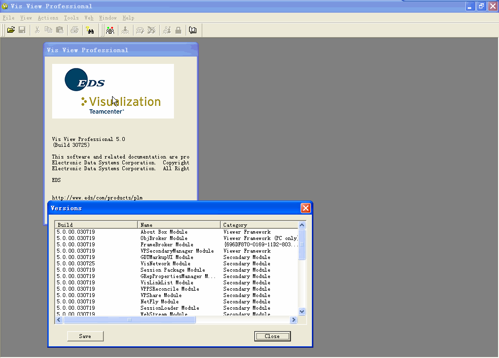
Task: Click the Category column header
Action: pos(259,225)
